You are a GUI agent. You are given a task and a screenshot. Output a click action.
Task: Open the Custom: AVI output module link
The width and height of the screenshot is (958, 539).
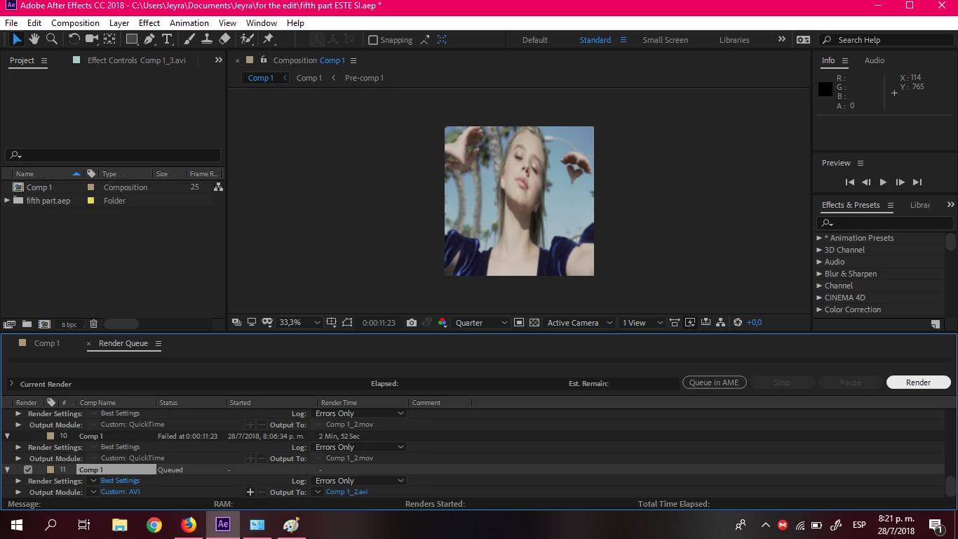point(120,492)
